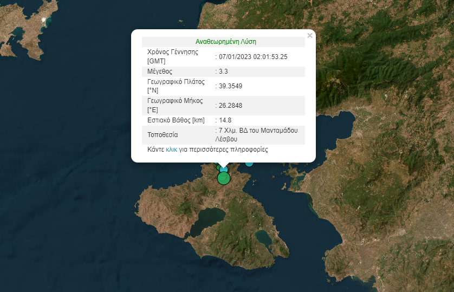Click the Χρόνος Γέννησης [GMT] label

(172, 56)
